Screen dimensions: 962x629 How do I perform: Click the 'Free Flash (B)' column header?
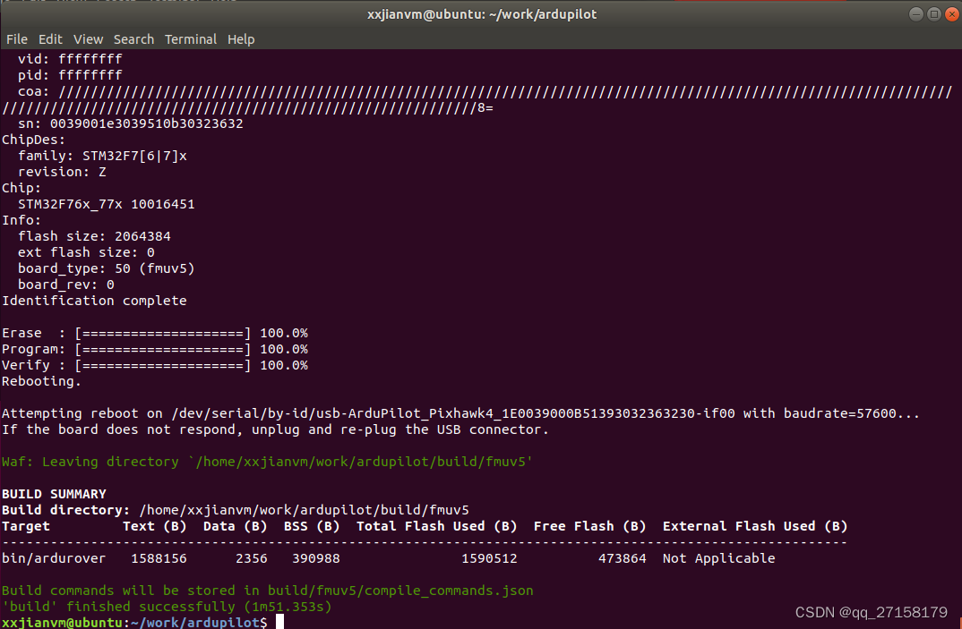click(589, 526)
